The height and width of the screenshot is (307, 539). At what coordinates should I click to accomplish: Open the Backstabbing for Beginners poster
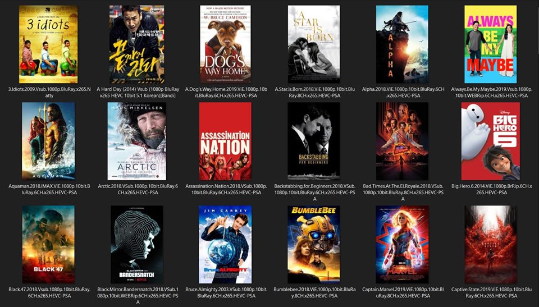[x=313, y=141]
